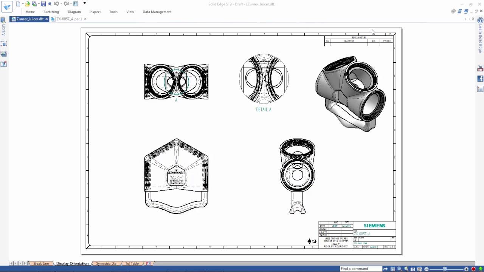This screenshot has height=272, width=484.
Task: Open the YouTube sidebar icon
Action: coord(480,69)
